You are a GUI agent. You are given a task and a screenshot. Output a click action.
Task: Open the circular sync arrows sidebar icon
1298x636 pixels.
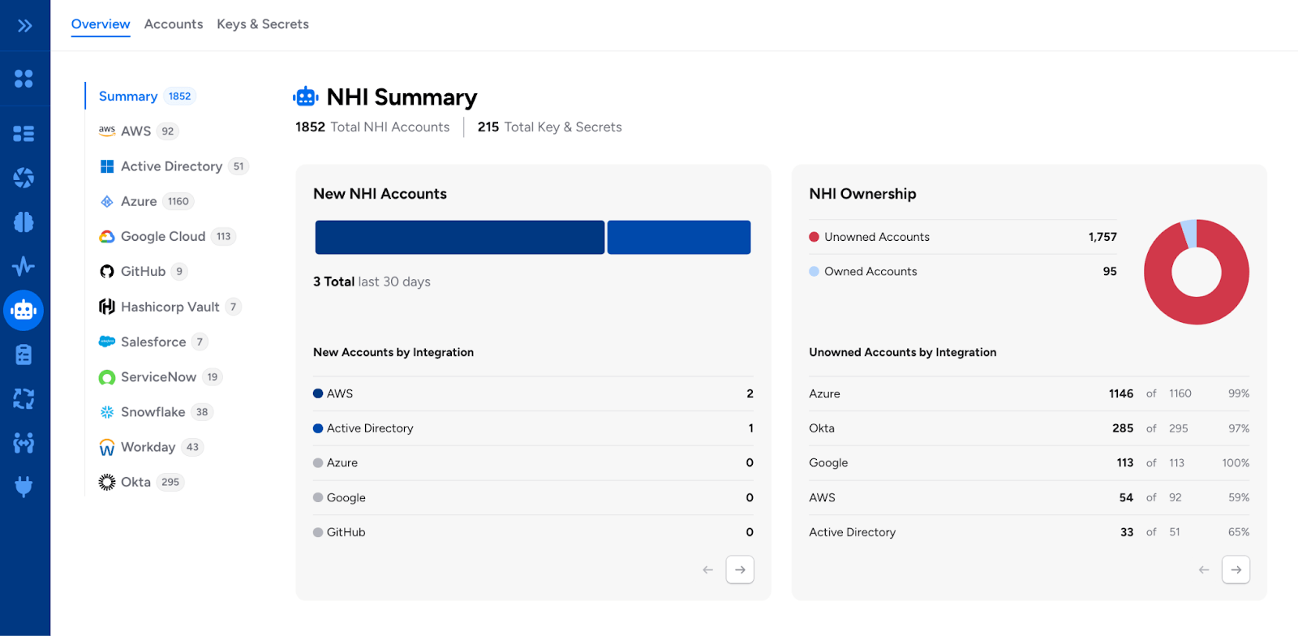click(24, 398)
